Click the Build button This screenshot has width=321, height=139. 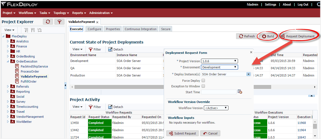tap(268, 36)
